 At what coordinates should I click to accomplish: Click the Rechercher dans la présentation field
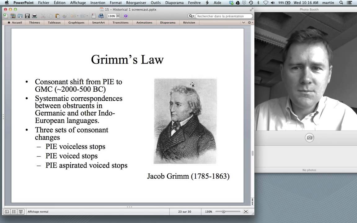tap(224, 16)
